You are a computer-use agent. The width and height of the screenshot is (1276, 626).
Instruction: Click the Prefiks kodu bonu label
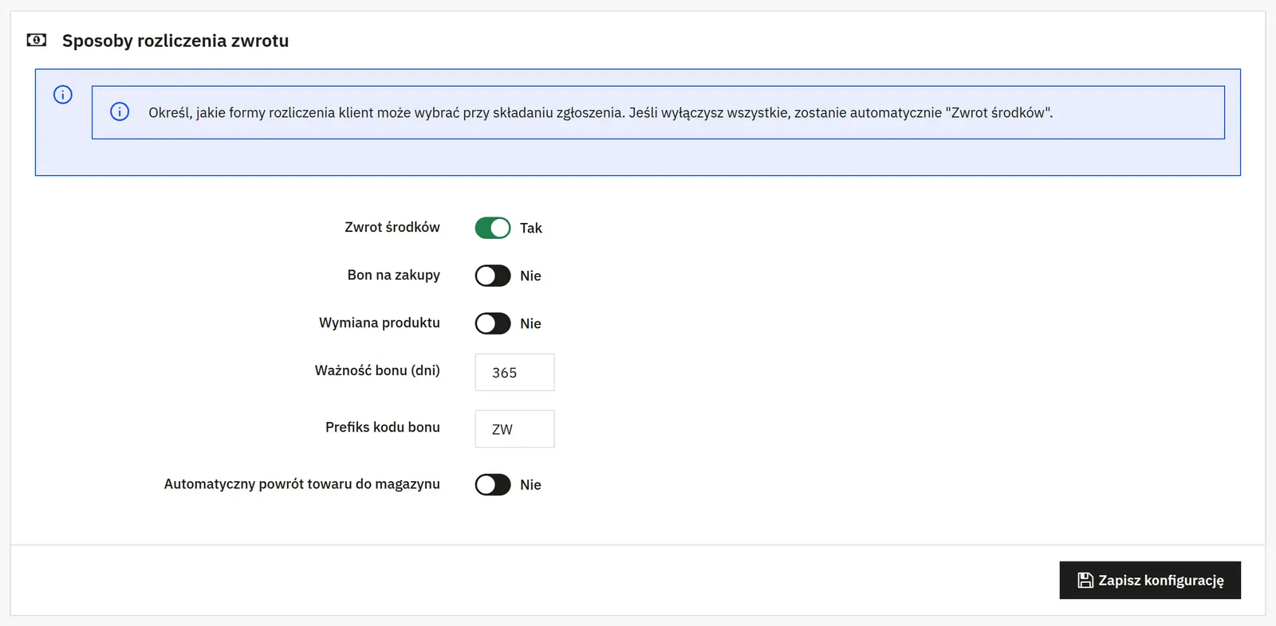383,427
